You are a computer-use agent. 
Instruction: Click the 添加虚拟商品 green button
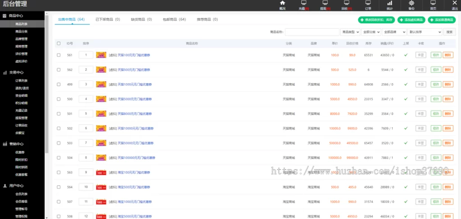[x=411, y=20]
